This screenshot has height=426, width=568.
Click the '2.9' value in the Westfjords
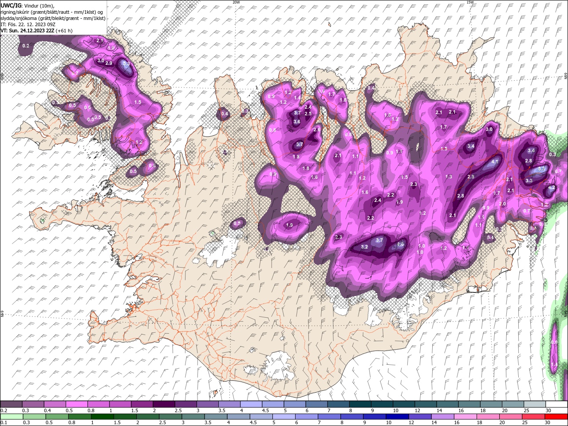tap(109, 63)
